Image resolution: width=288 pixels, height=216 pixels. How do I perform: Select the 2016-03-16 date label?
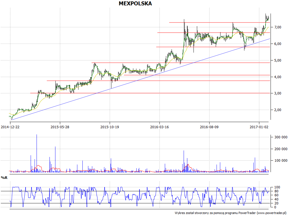159,127
